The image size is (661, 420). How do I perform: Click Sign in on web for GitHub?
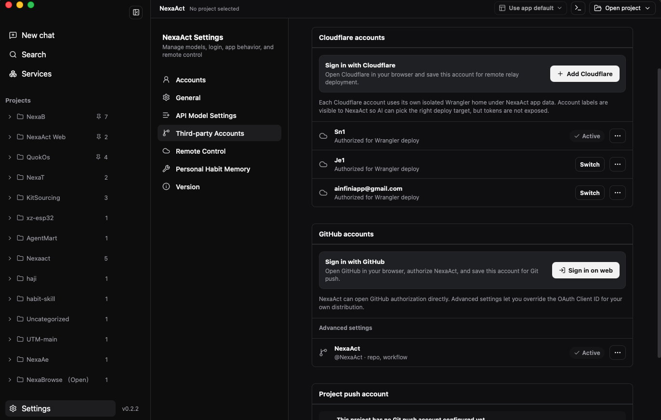click(x=586, y=270)
